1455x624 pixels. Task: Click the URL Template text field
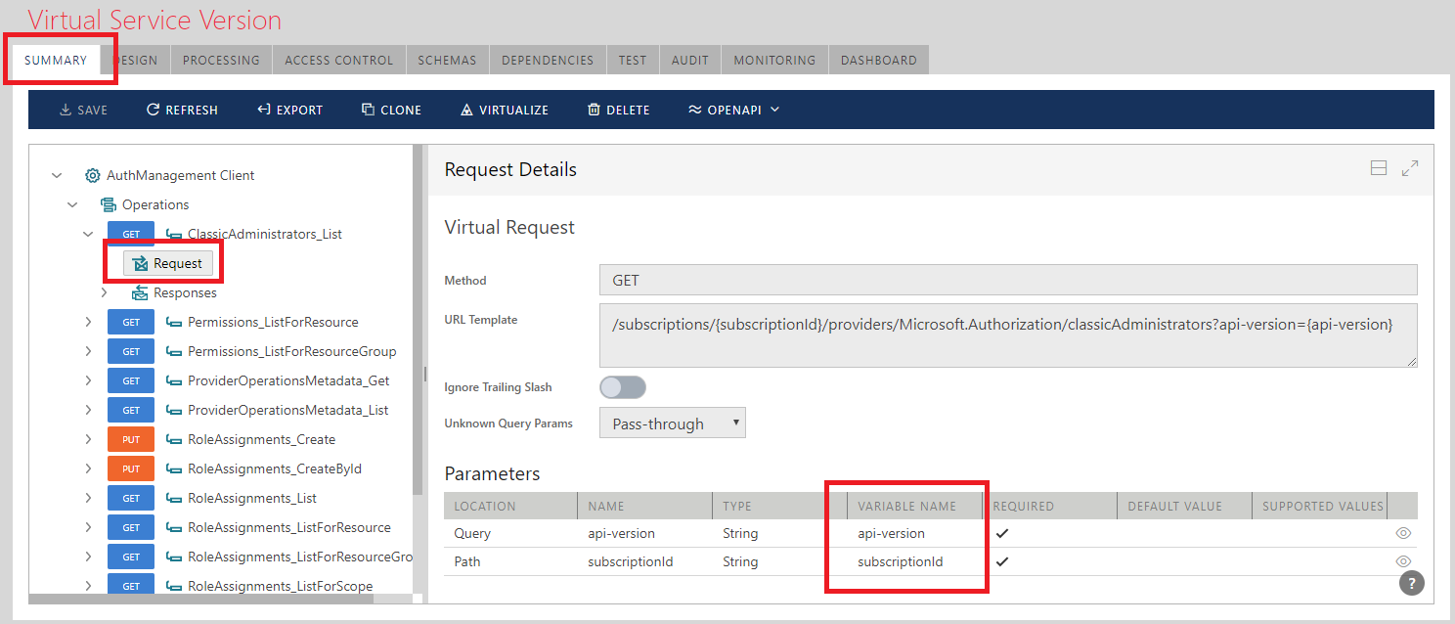(x=1007, y=334)
